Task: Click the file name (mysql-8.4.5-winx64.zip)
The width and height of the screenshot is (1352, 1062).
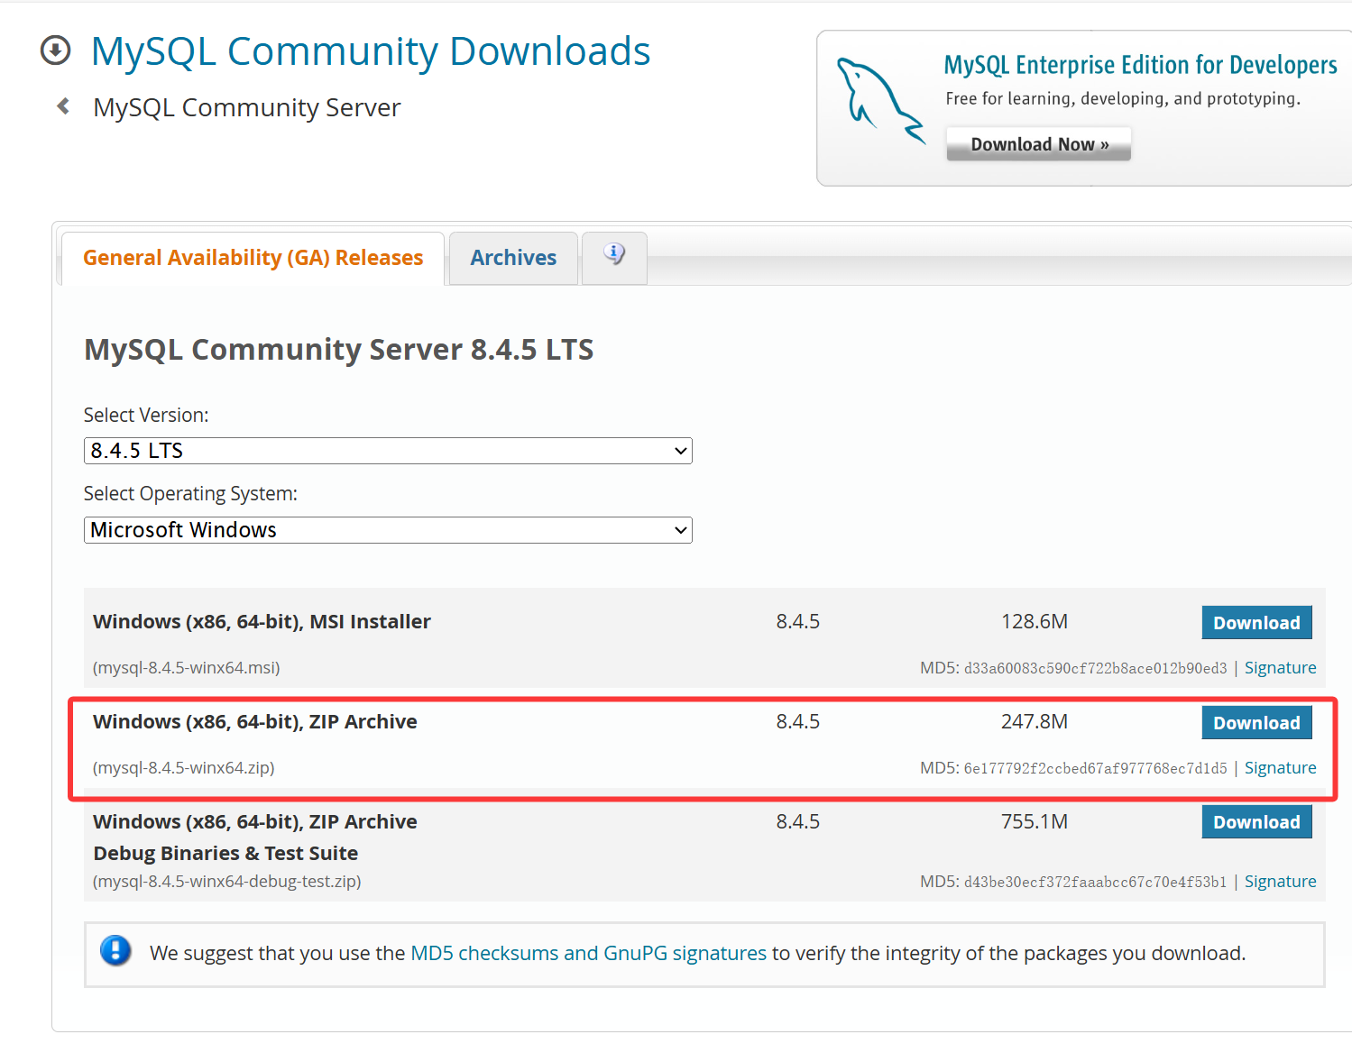Action: tap(184, 768)
